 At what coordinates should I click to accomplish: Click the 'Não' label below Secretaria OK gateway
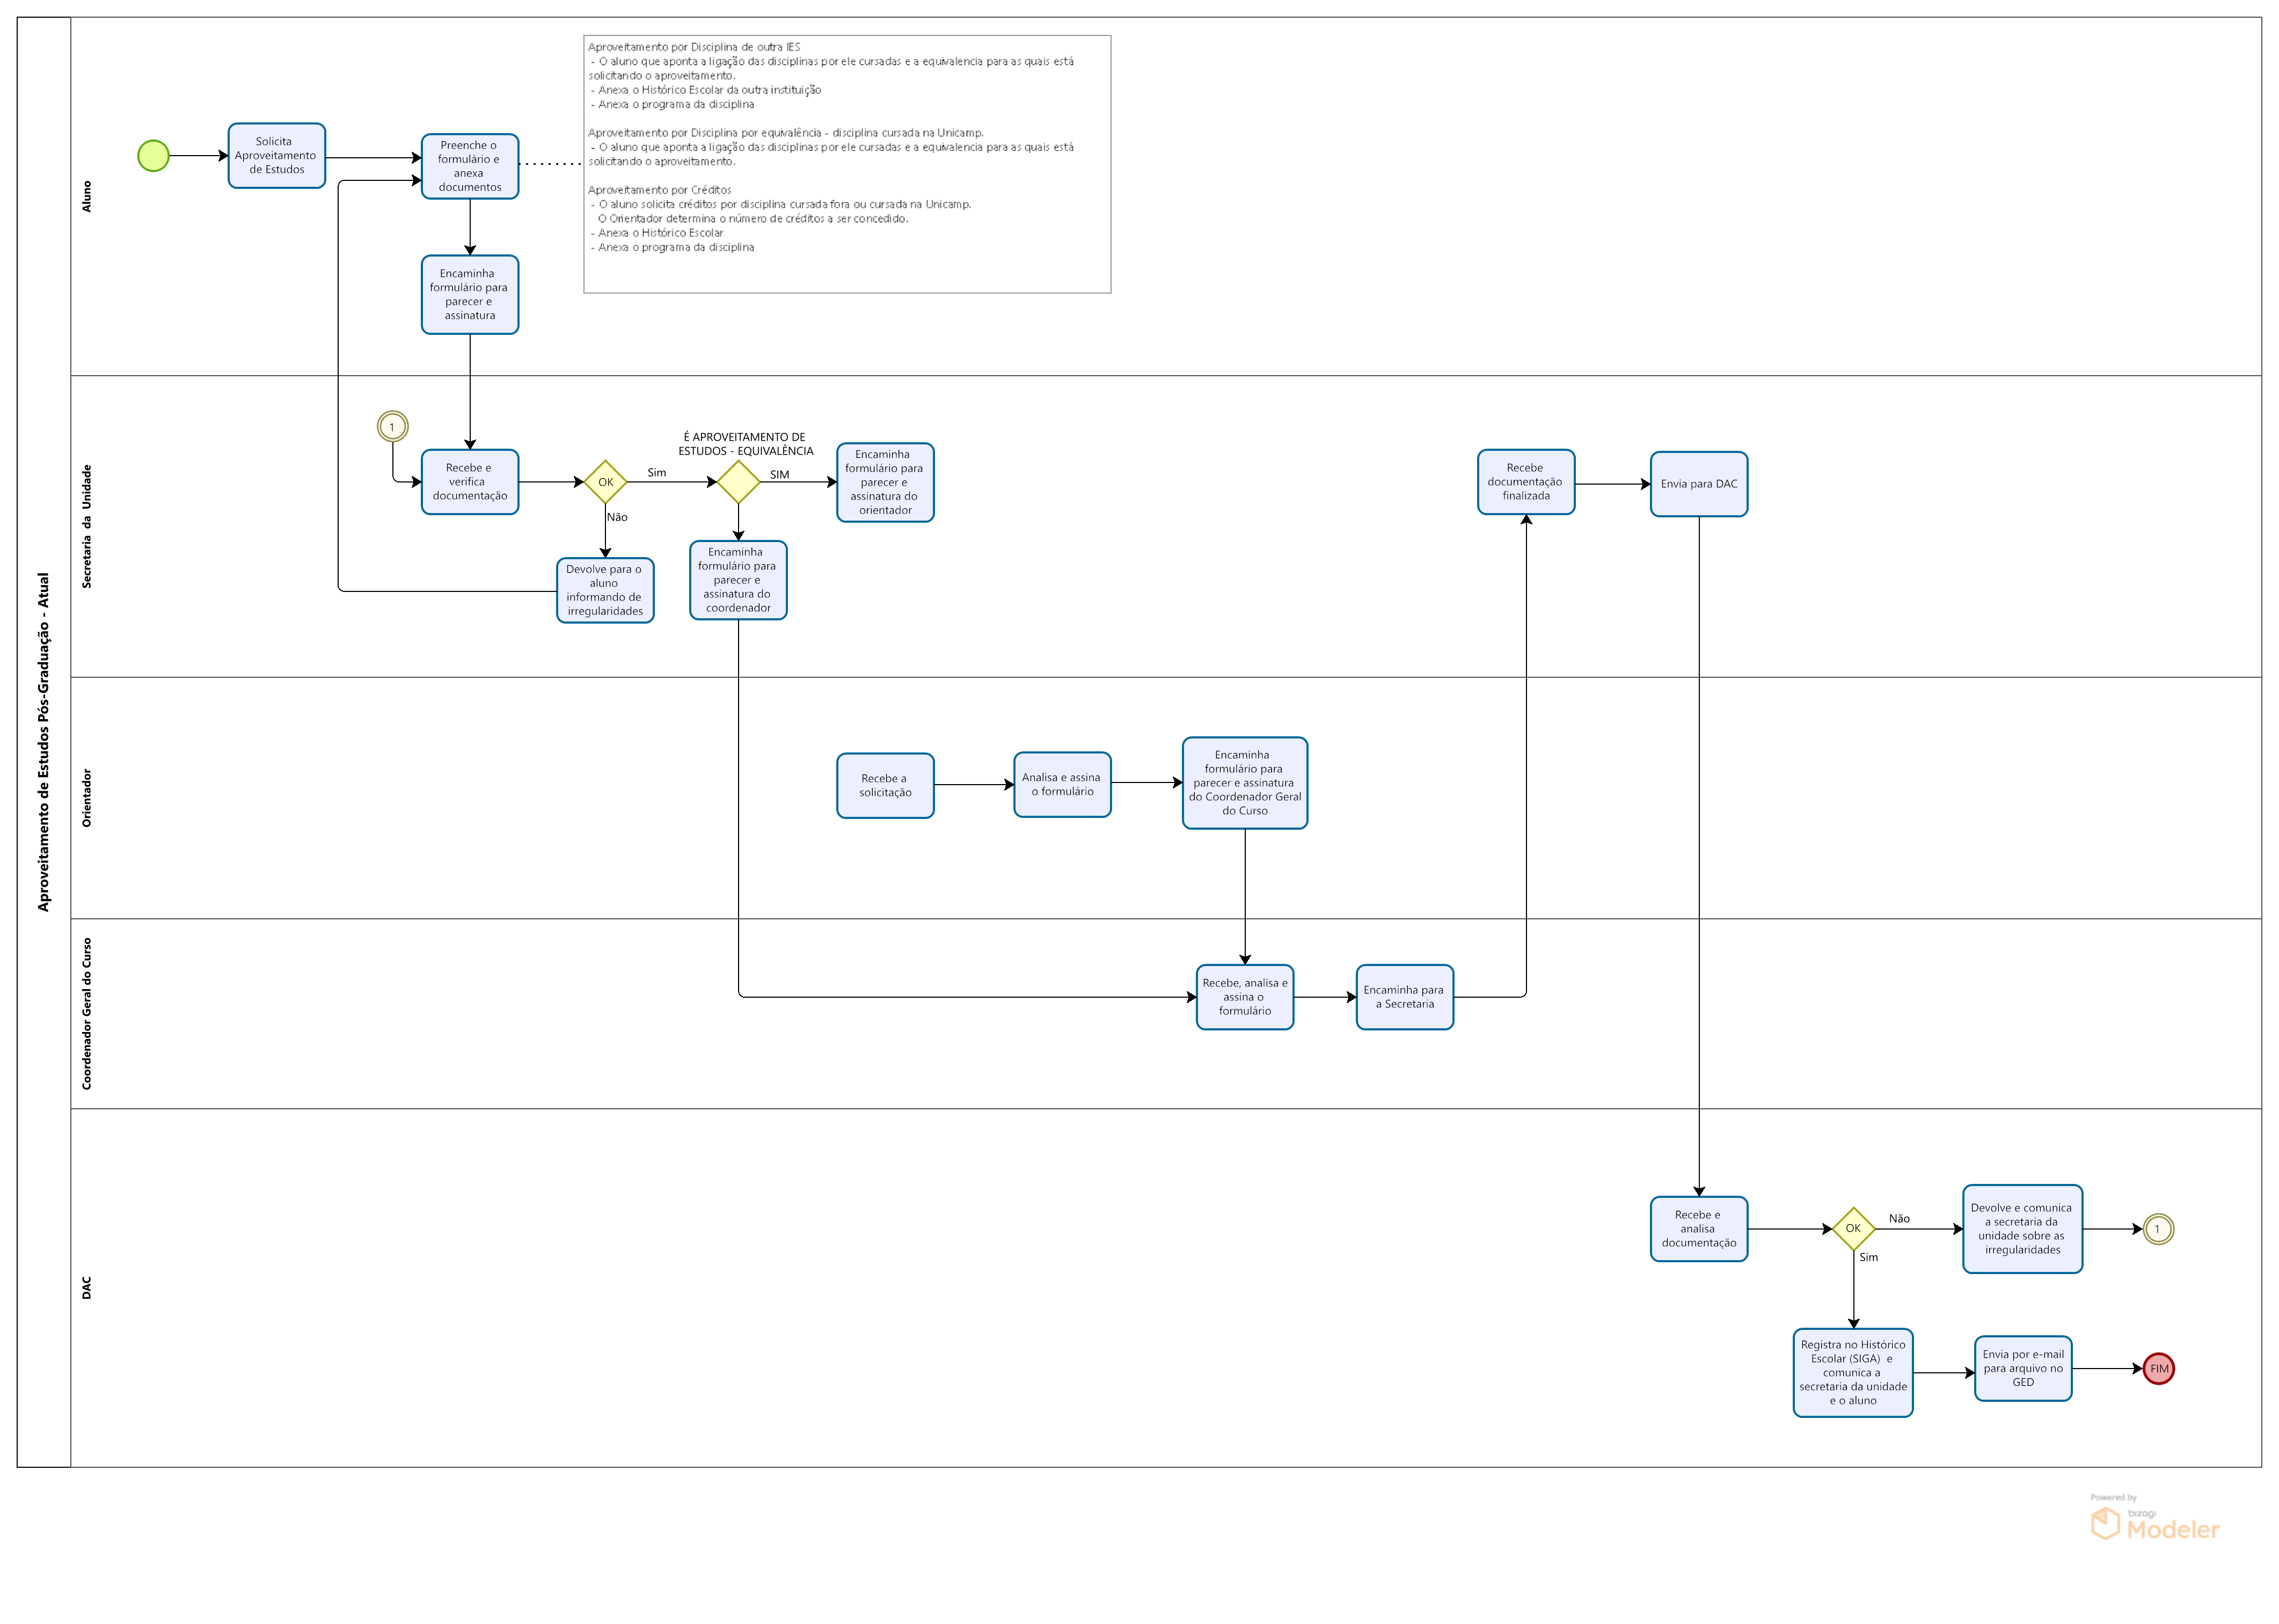point(617,517)
